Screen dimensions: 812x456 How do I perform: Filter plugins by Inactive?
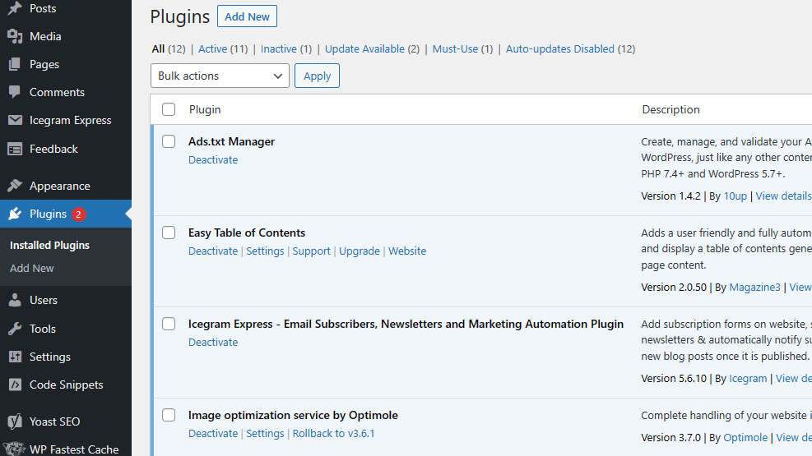(279, 48)
